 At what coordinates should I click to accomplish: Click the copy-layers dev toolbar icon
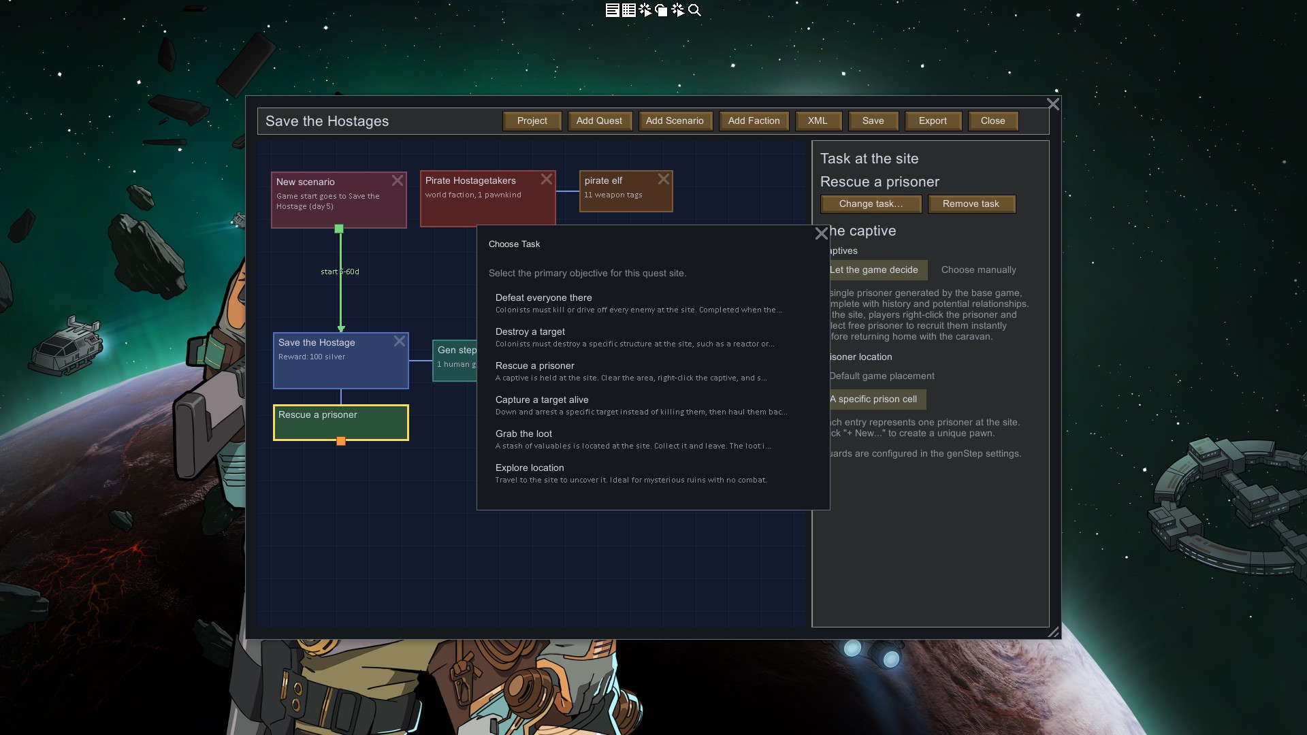[x=661, y=10]
